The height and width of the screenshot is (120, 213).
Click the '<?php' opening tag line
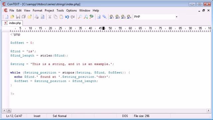coord(15,34)
